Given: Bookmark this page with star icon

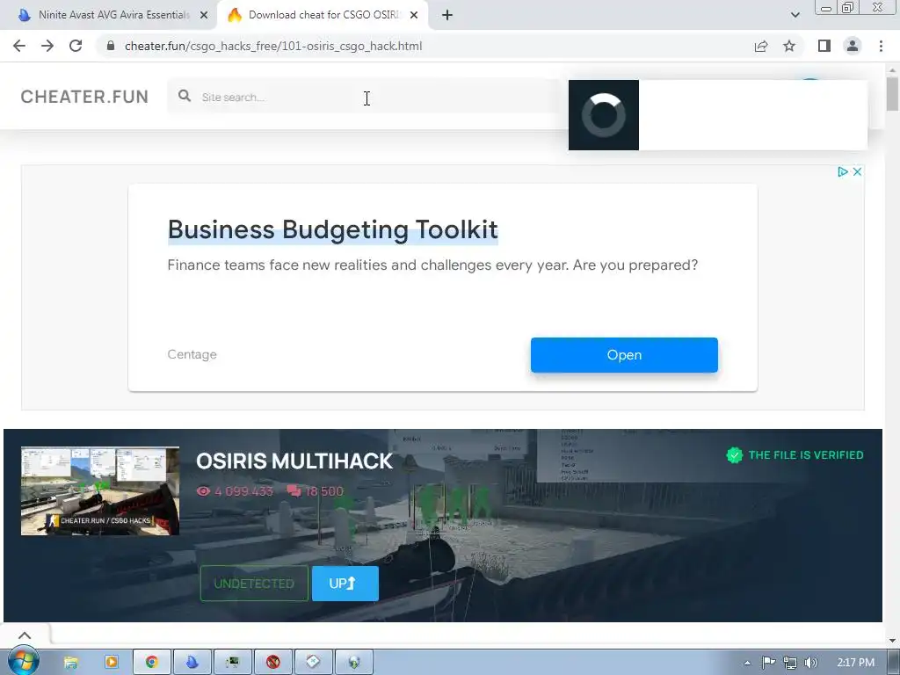Looking at the screenshot, I should tap(789, 46).
